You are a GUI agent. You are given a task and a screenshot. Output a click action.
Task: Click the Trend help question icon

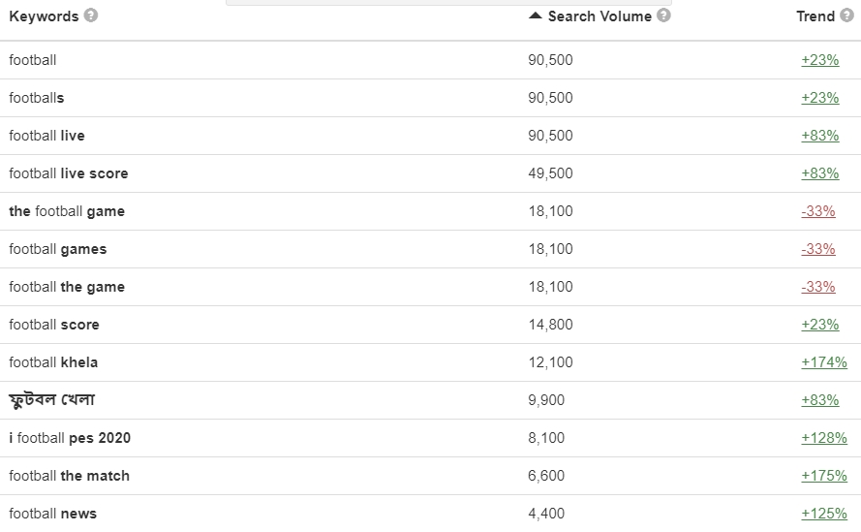(x=846, y=16)
